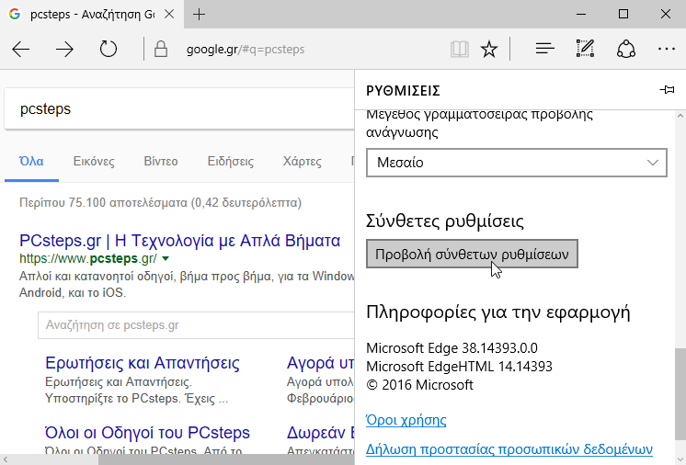Open the Share icon in toolbar
This screenshot has height=465, width=686.
(x=625, y=49)
